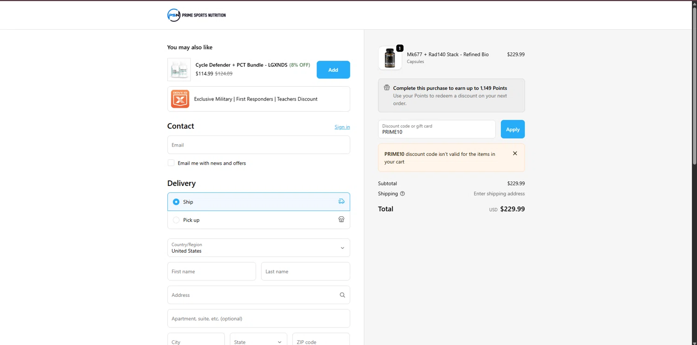Focus the Last name field
Image resolution: width=697 pixels, height=345 pixels.
tap(305, 271)
